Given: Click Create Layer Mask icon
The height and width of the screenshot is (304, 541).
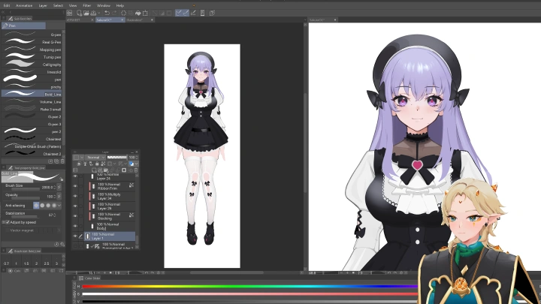Looking at the screenshot, I should [124, 170].
